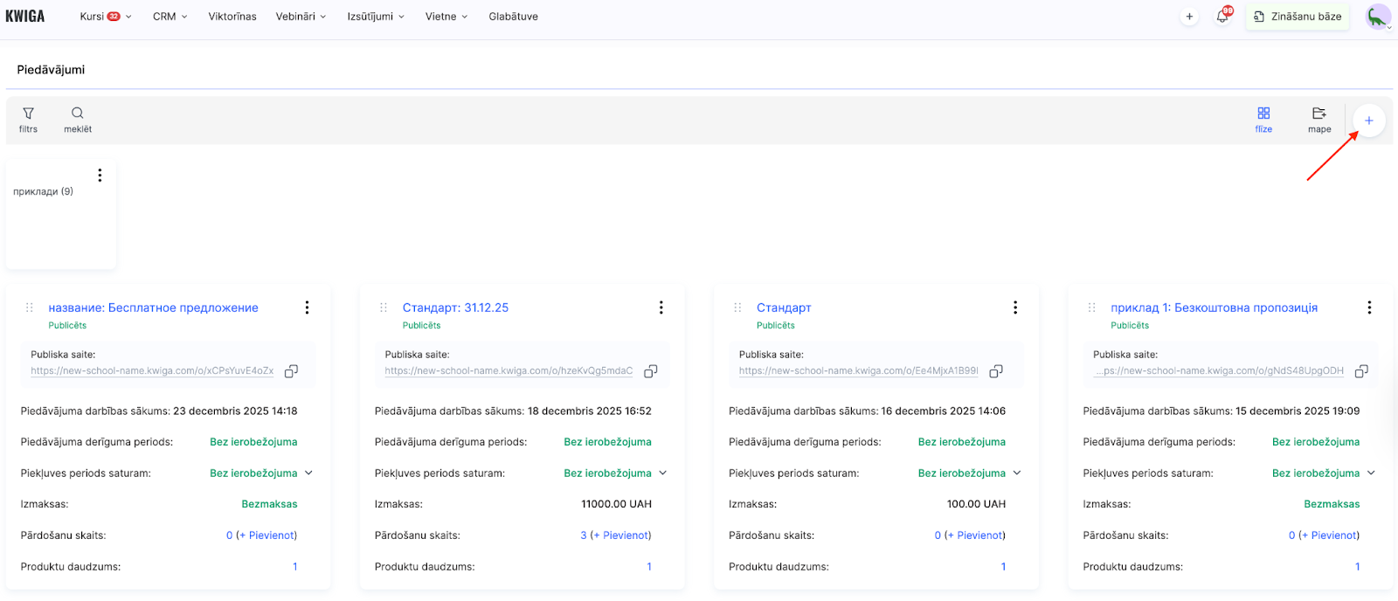Open the Viktorīnas menu item

pyautogui.click(x=232, y=17)
